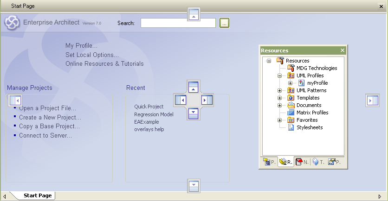The image size is (388, 201).
Task: Collapse the UML Profiles node
Action: pyautogui.click(x=279, y=75)
